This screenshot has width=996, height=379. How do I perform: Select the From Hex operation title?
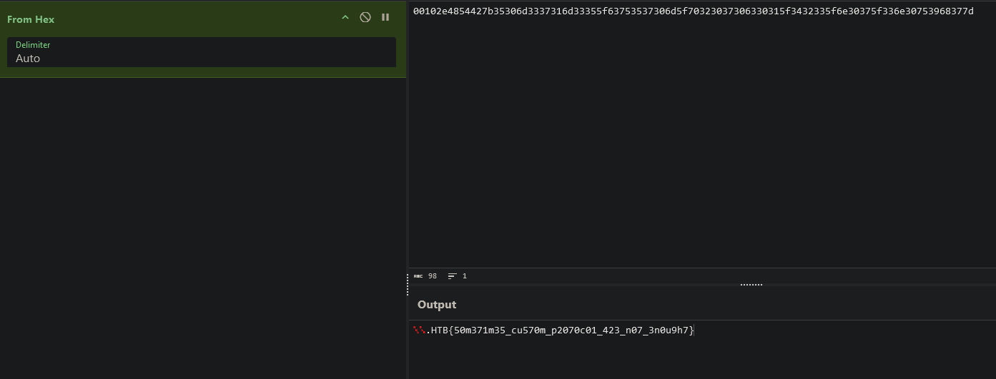click(31, 19)
